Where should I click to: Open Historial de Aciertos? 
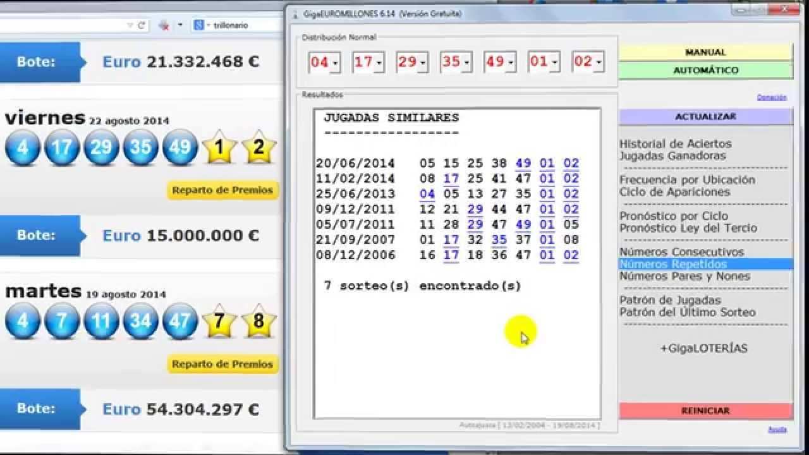point(675,144)
